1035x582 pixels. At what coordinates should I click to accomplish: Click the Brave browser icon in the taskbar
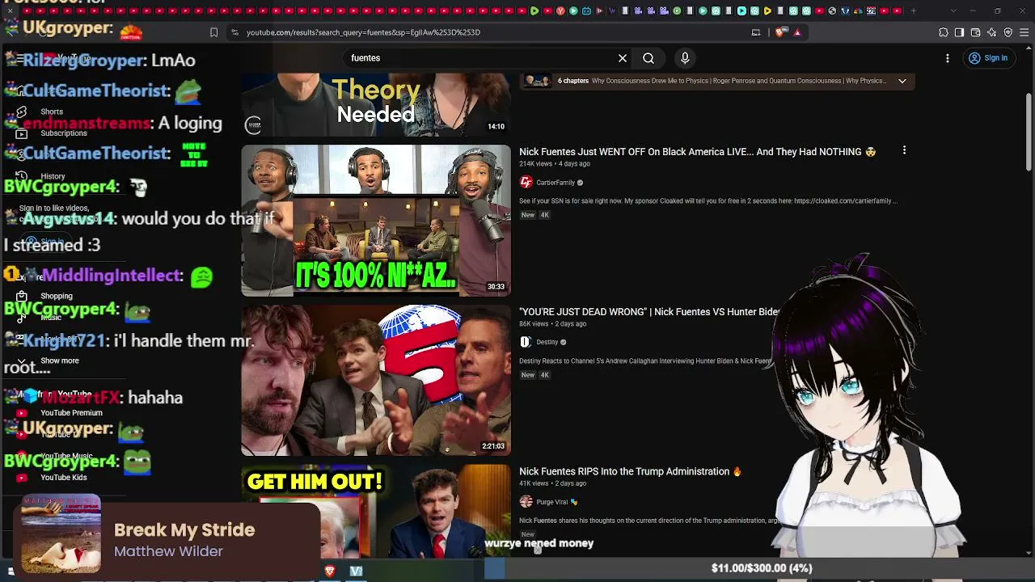330,571
